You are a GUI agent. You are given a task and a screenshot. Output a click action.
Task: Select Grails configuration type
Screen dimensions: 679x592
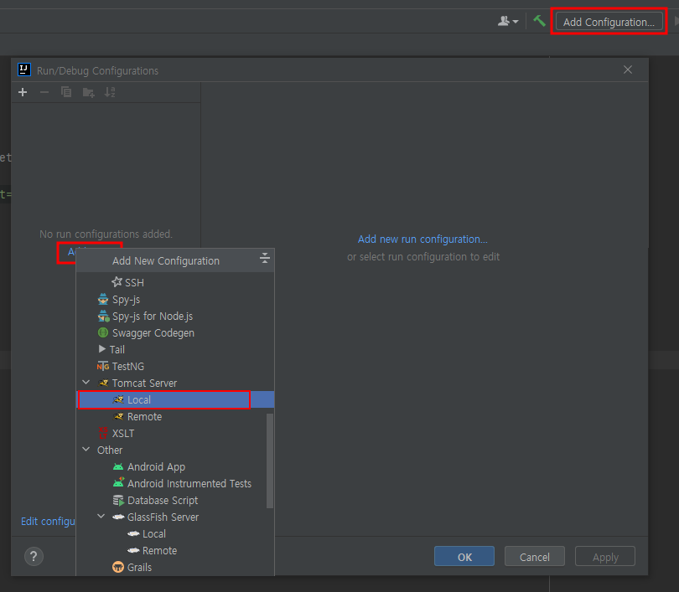[175, 568]
